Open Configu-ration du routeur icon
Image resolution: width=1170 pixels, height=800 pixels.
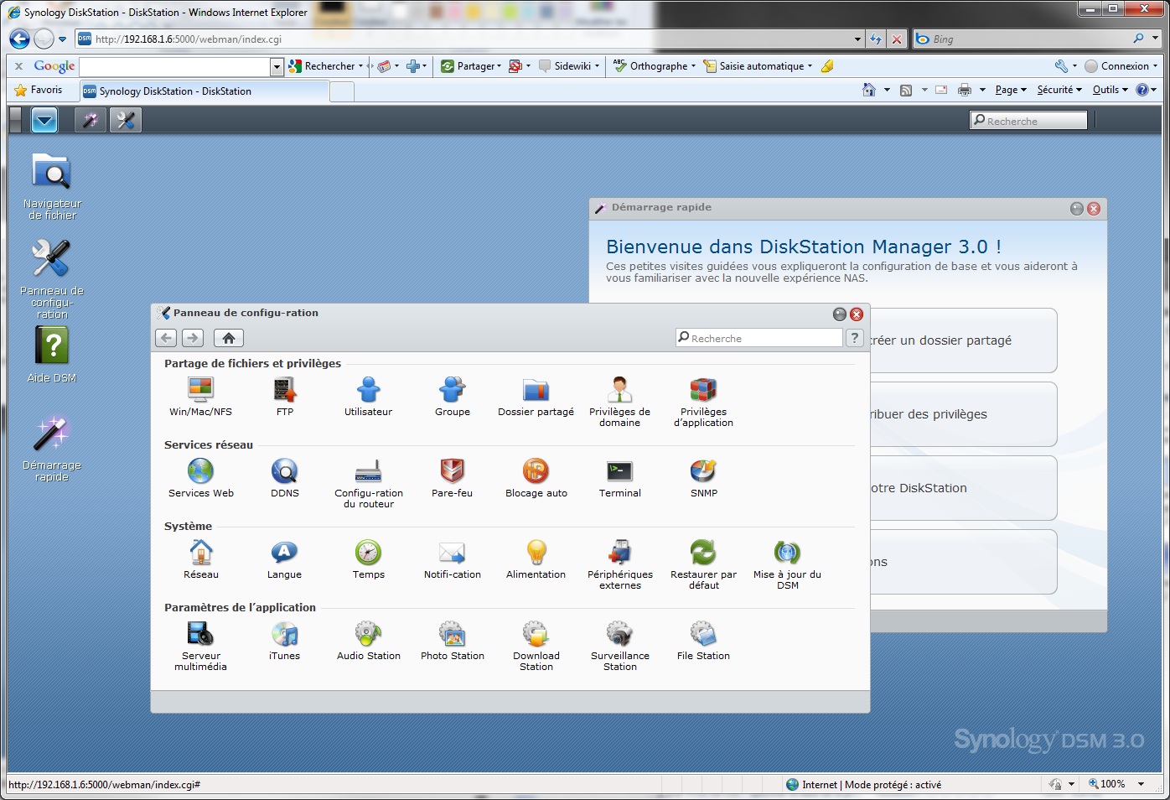point(369,483)
